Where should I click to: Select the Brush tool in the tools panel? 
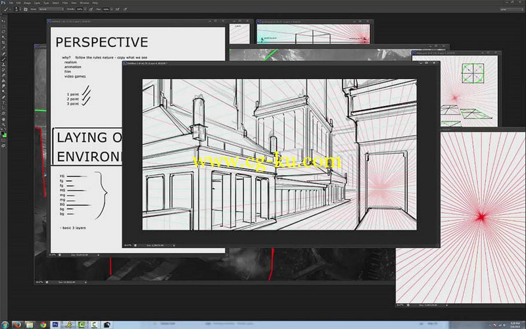pyautogui.click(x=3, y=59)
